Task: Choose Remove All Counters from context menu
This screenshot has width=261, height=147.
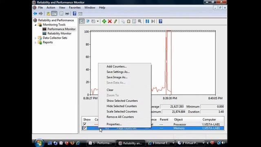Action: coord(124,117)
